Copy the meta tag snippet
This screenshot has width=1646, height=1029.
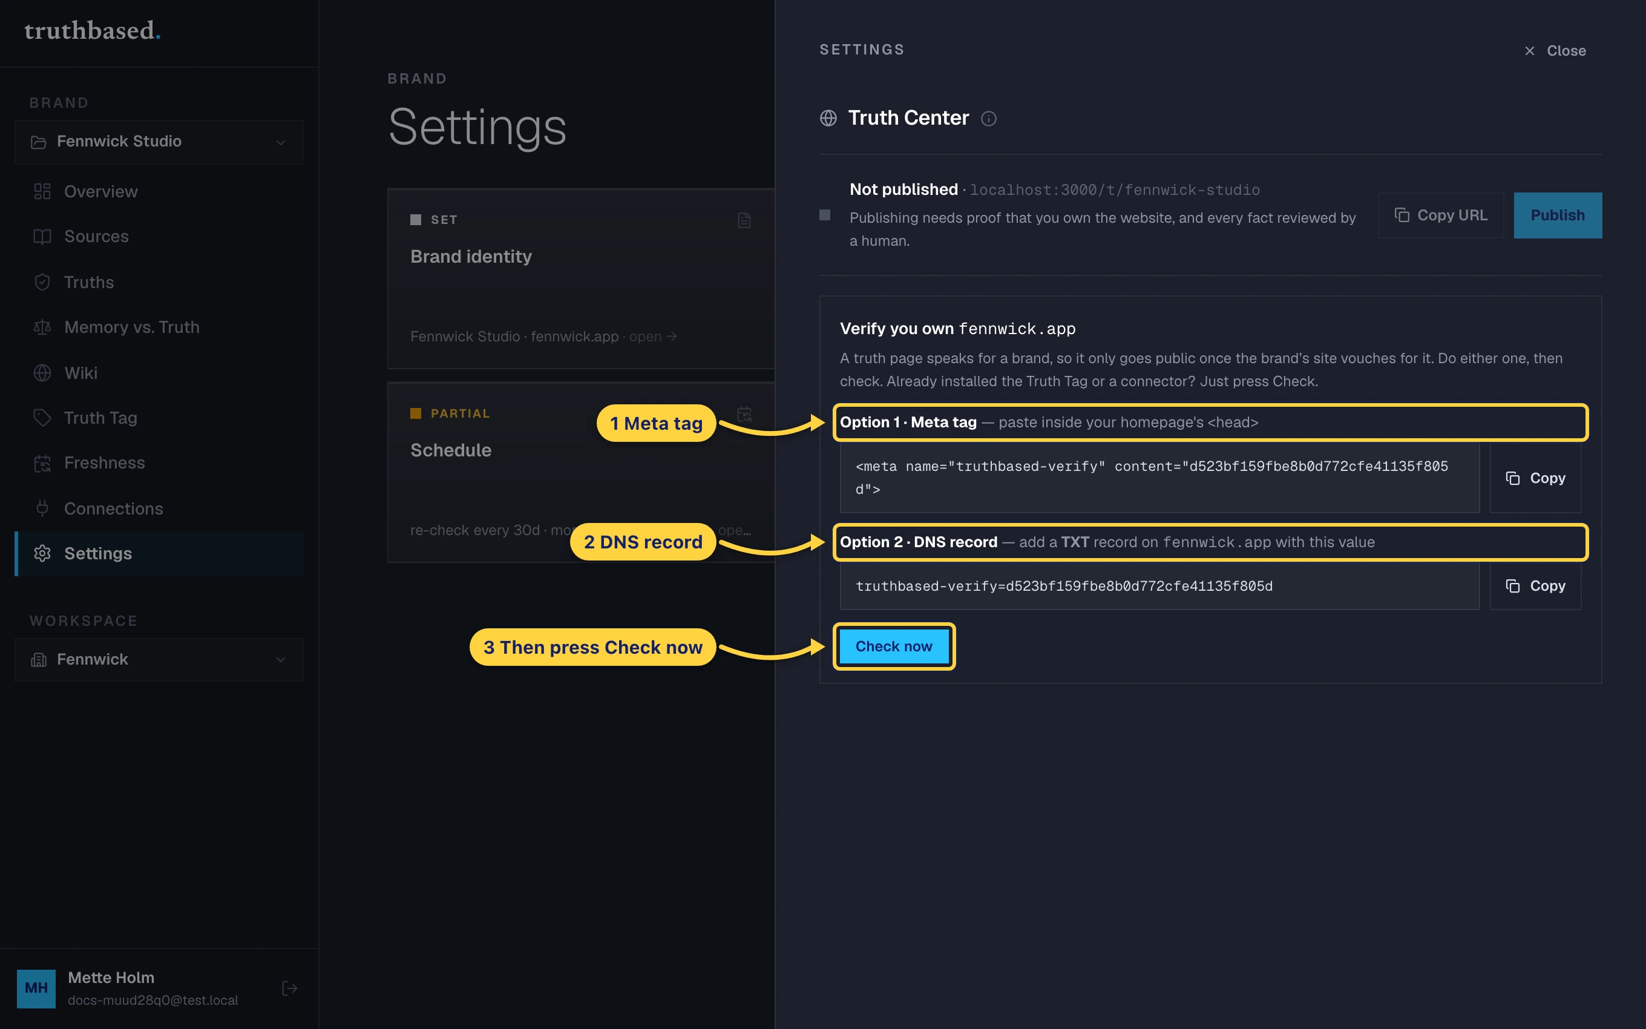click(1535, 478)
